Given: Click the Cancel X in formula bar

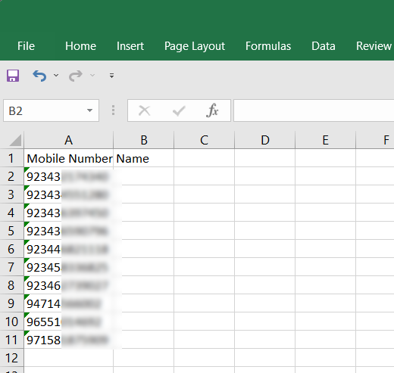Looking at the screenshot, I should pyautogui.click(x=145, y=110).
